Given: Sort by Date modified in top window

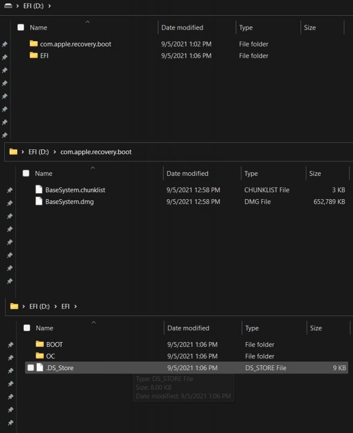Looking at the screenshot, I should click(x=182, y=28).
